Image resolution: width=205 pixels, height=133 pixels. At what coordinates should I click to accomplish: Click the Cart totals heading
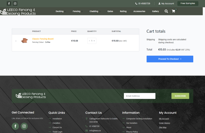[x=156, y=31]
